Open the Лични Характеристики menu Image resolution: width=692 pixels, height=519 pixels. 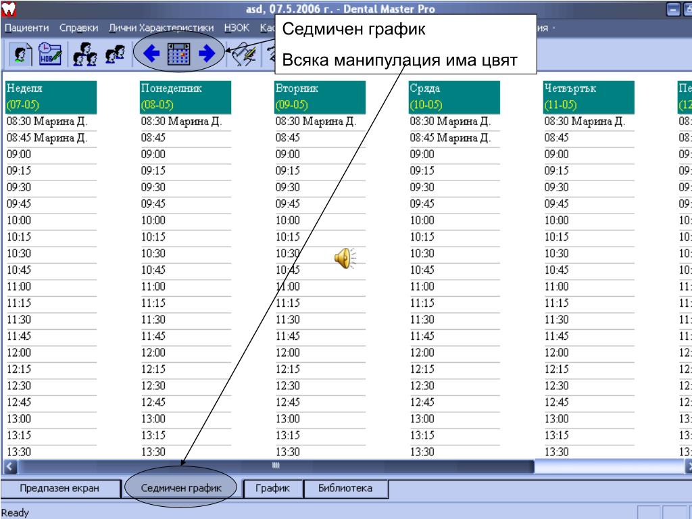(x=161, y=28)
